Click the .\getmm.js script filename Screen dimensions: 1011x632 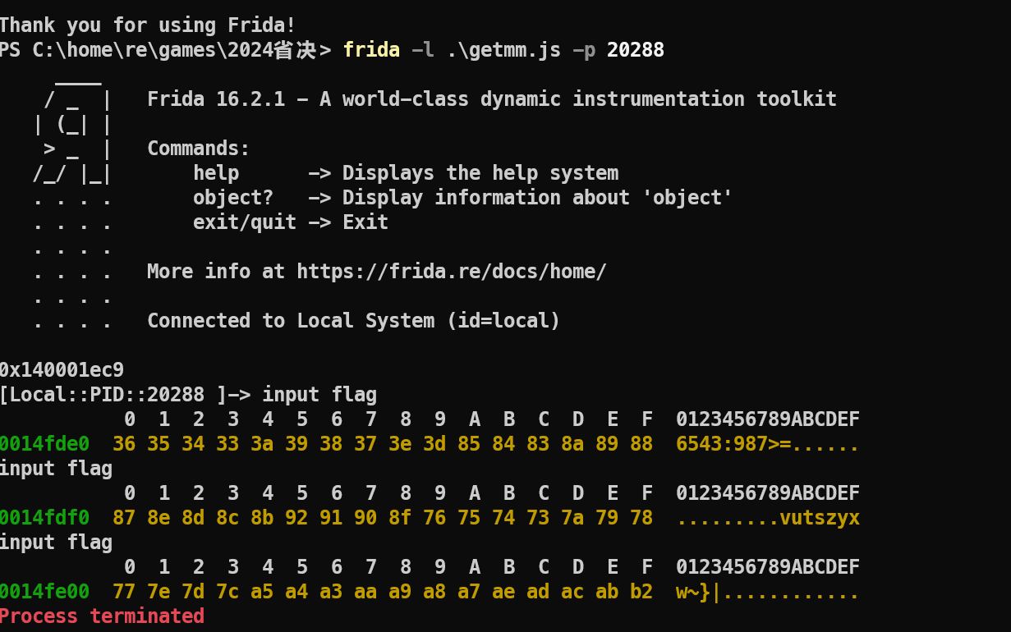[503, 50]
